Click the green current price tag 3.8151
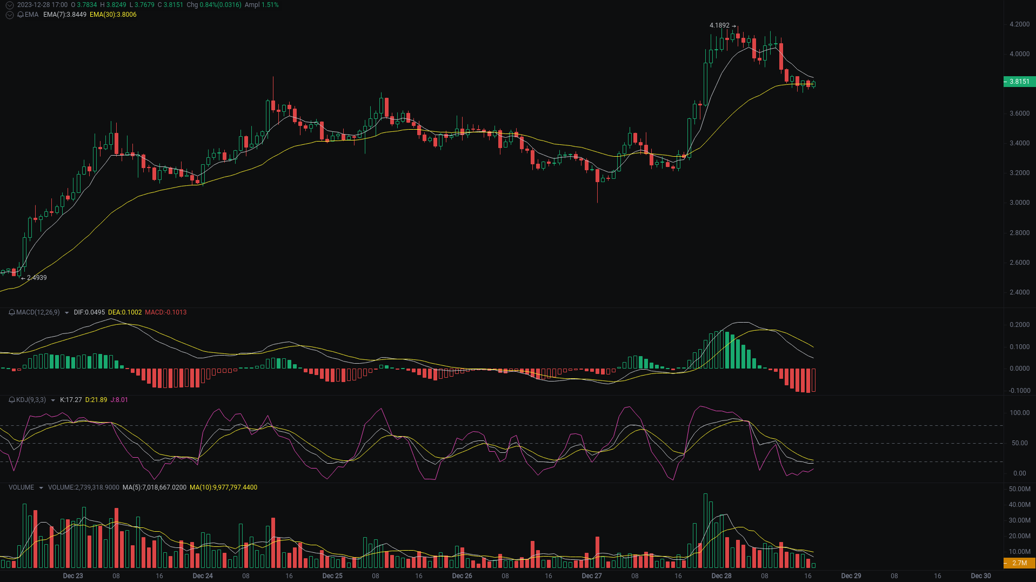 (x=1018, y=82)
